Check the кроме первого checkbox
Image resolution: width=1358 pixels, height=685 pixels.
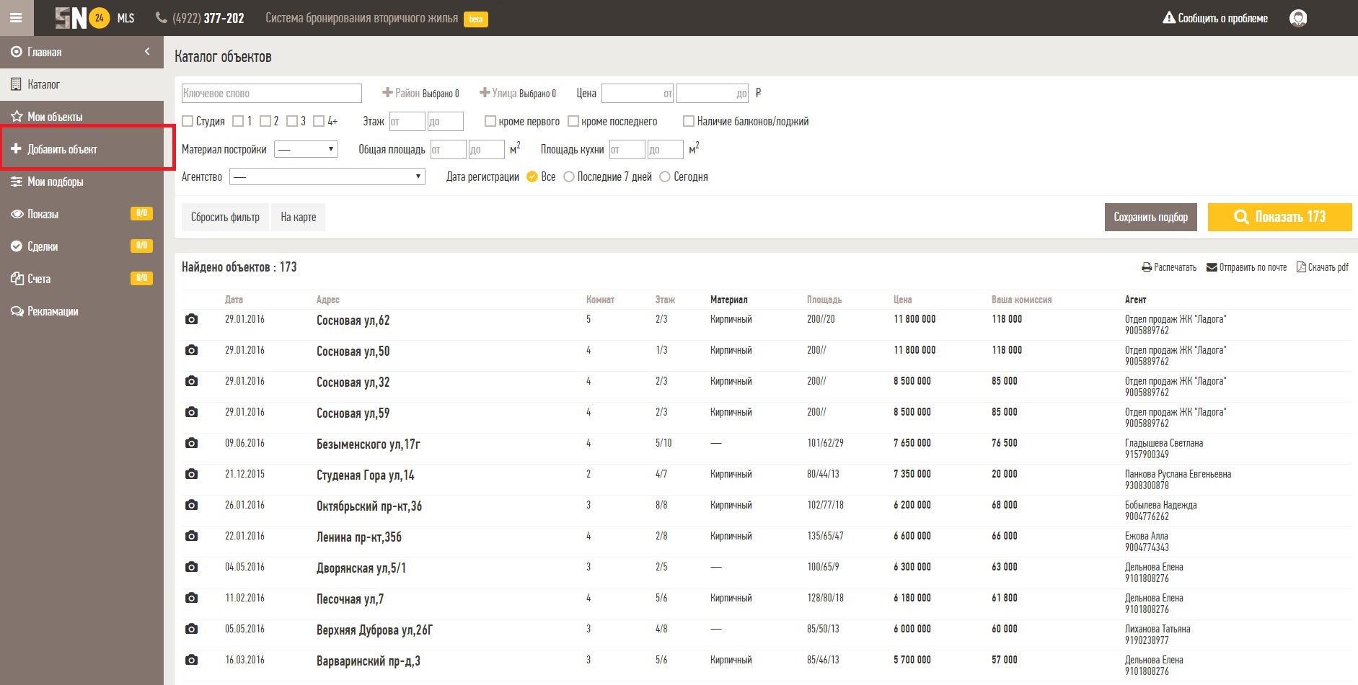pyautogui.click(x=490, y=121)
